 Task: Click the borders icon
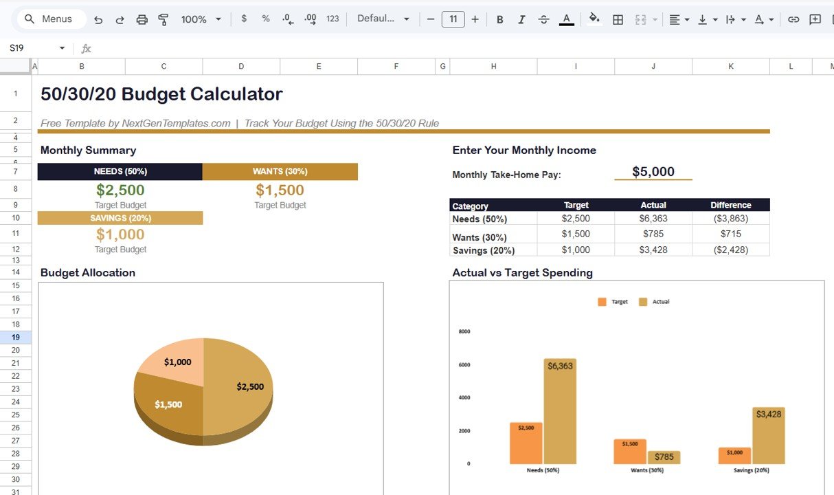618,19
